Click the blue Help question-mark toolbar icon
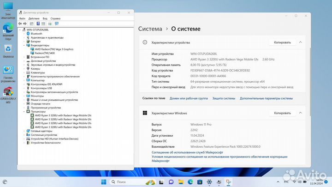 click(38, 24)
